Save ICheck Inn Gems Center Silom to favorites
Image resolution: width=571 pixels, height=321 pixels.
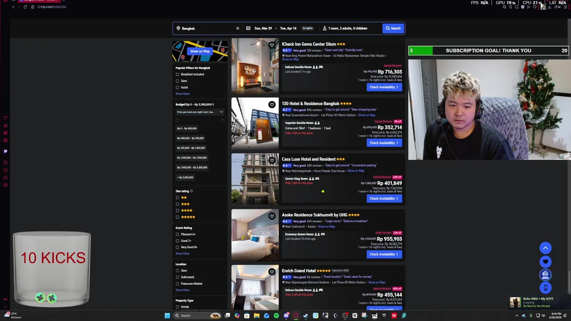click(272, 45)
